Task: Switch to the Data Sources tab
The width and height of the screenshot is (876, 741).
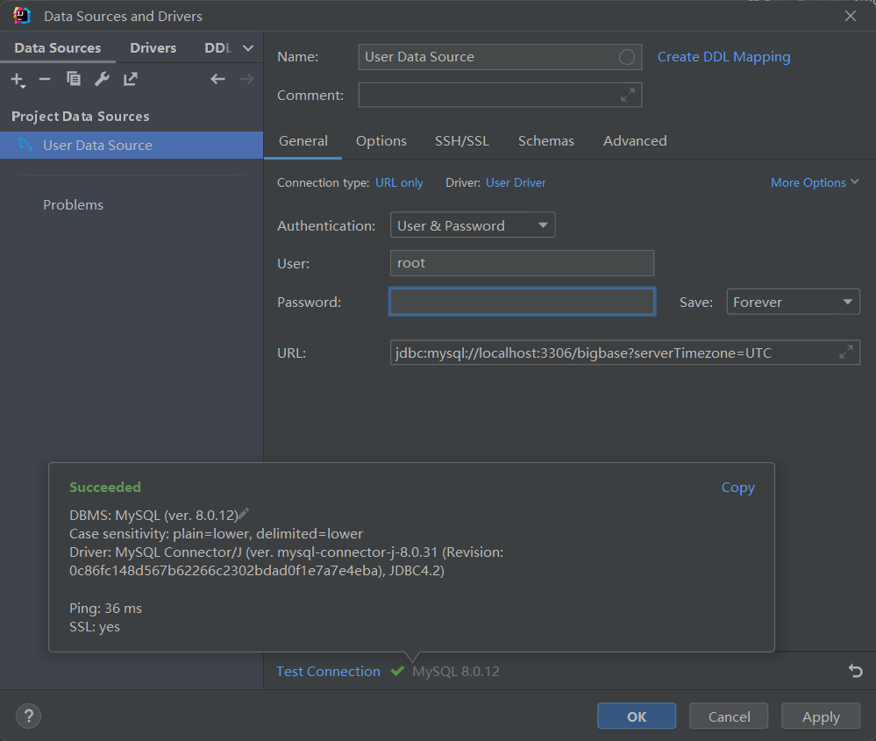Action: coord(58,48)
